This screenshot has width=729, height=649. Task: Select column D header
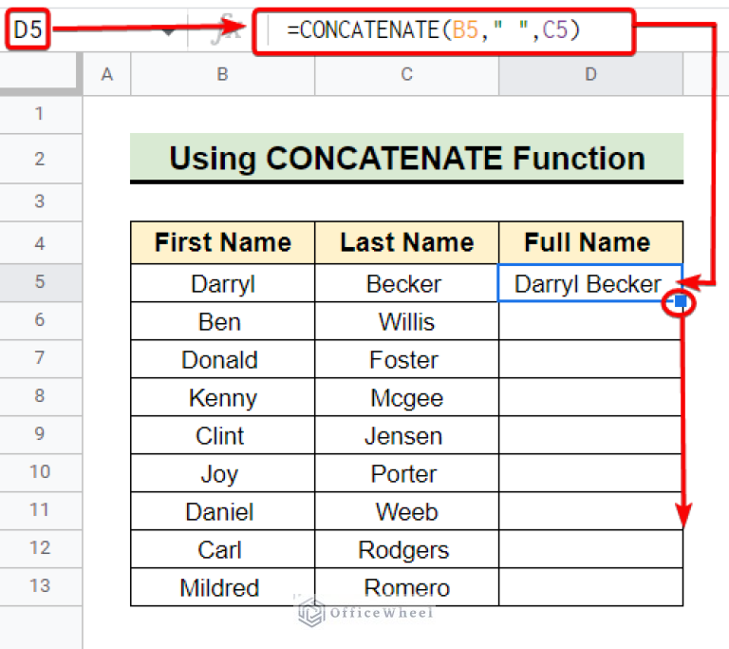coord(589,74)
